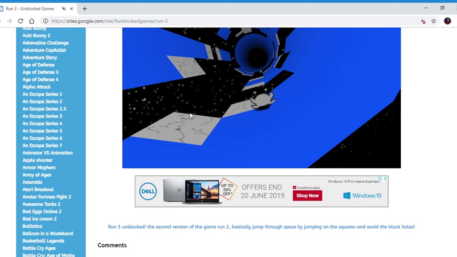This screenshot has height=257, width=457.
Task: Open Armor Mayhem link
Action: pos(39,167)
